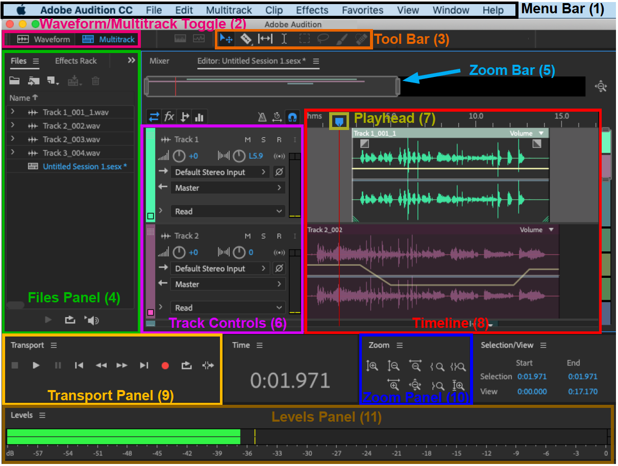Toggle the Snapping magnet button
The image size is (618, 466).
[292, 117]
